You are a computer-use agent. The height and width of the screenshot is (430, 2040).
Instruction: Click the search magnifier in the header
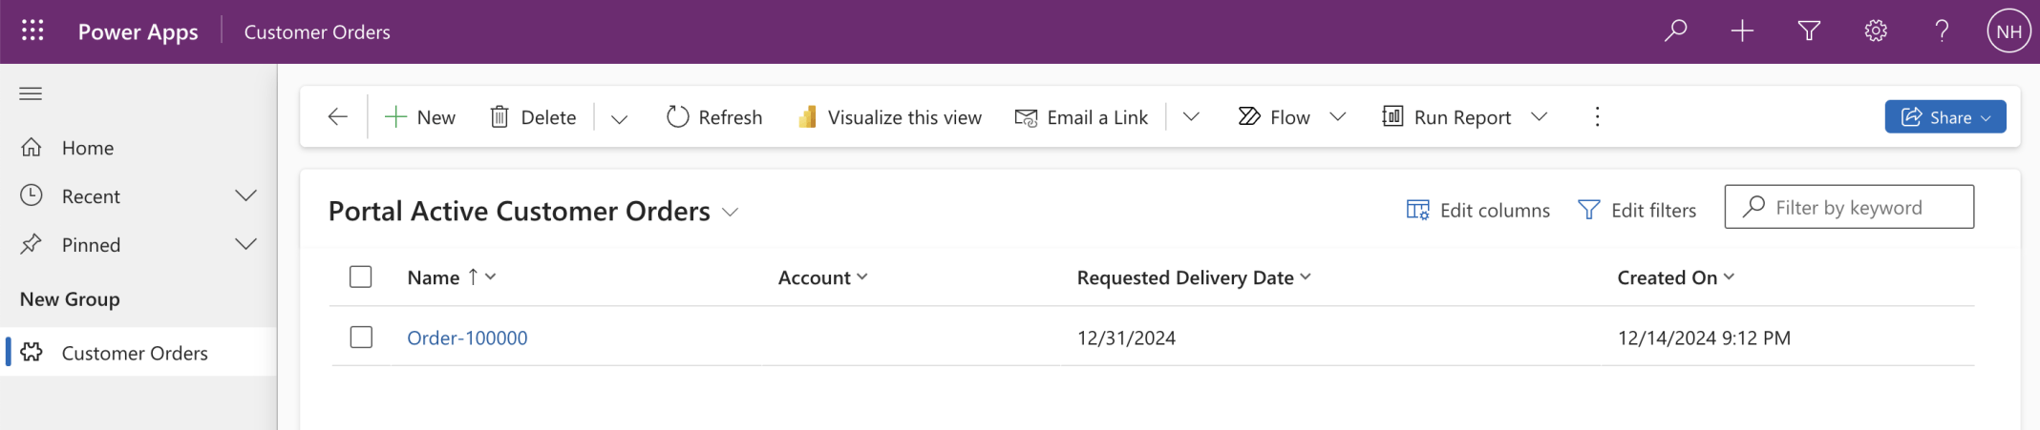pos(1675,31)
